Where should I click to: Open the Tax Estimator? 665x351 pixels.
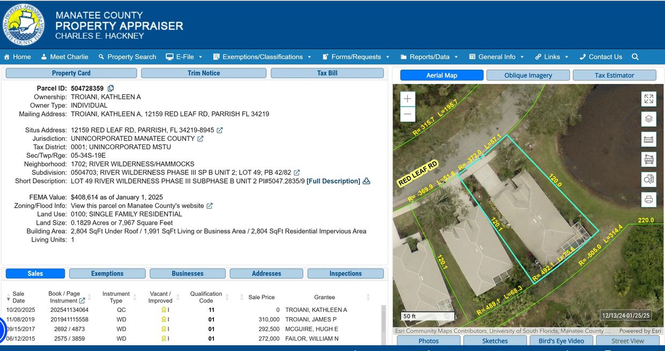click(615, 75)
